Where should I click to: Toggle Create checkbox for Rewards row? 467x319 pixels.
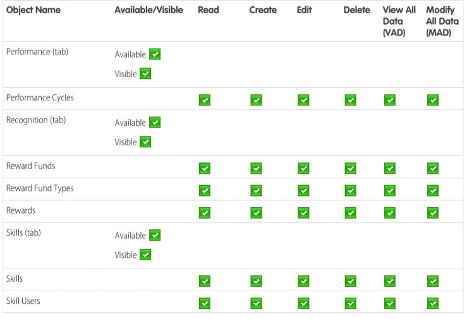click(x=256, y=213)
